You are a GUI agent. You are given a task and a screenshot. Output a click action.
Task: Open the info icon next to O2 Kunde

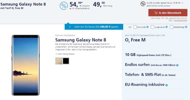[x=147, y=27]
